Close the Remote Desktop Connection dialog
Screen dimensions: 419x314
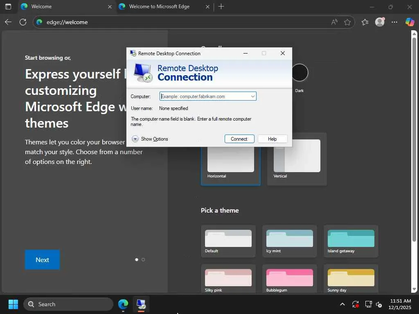pos(282,54)
